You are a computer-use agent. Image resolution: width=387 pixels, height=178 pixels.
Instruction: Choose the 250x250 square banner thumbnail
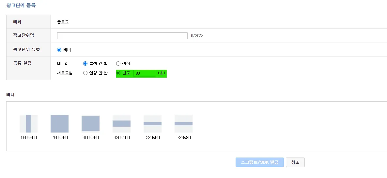[x=59, y=123]
